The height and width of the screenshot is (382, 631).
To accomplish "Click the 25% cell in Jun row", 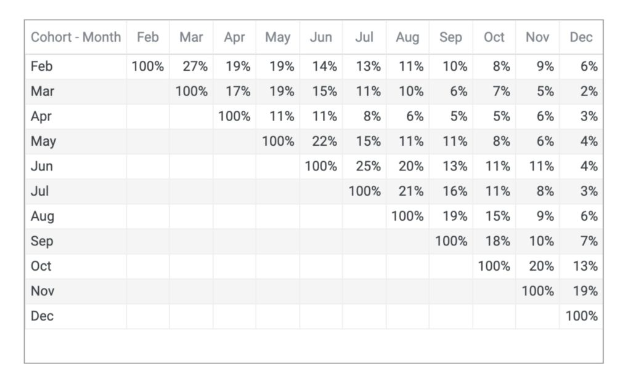I will [x=368, y=166].
